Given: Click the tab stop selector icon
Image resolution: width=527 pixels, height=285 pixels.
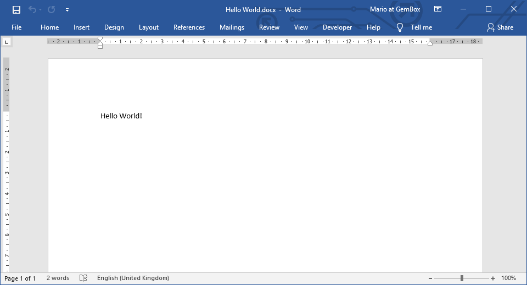Looking at the screenshot, I should [7, 42].
